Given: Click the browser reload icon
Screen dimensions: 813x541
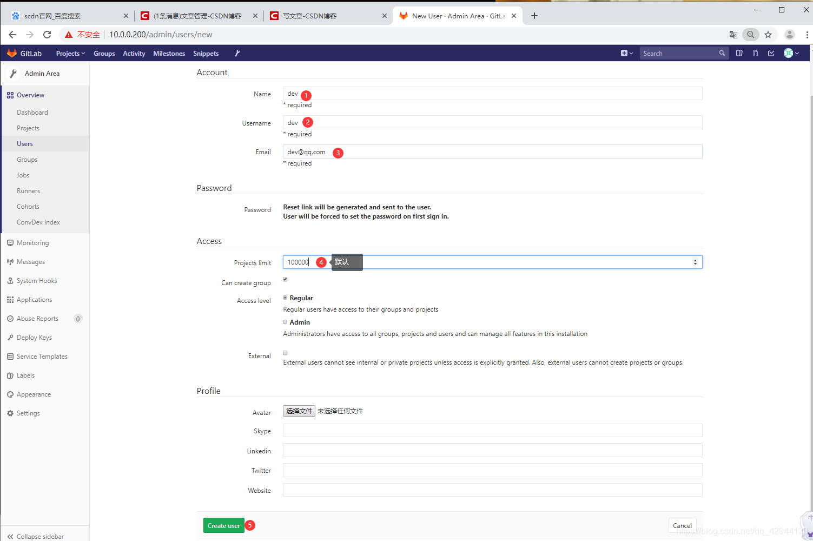Looking at the screenshot, I should (x=47, y=35).
